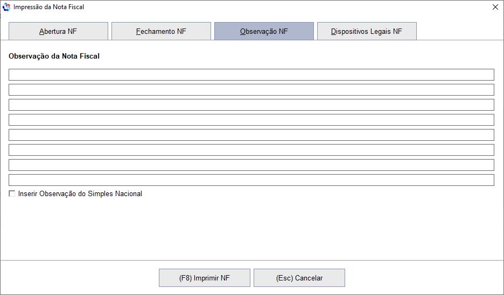Select the Observação NF tab
Image resolution: width=504 pixels, height=295 pixels.
tap(264, 31)
